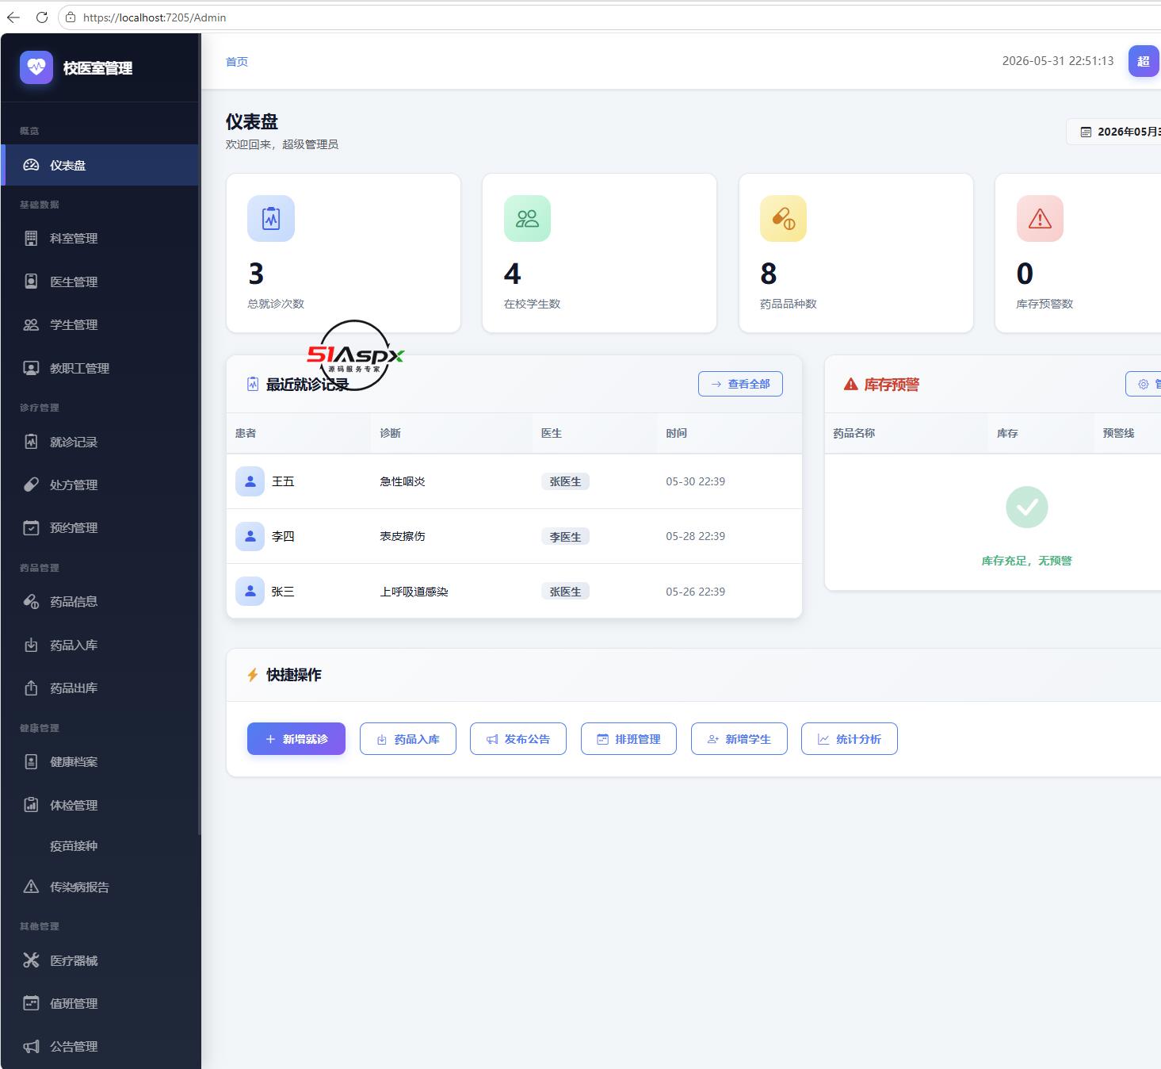1161x1069 pixels.
Task: Click the calendar check icon for 预约管理
Action: tap(31, 527)
